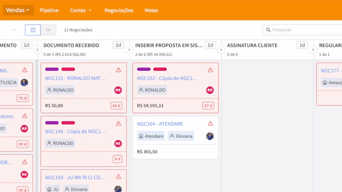Click the 5 de 5 (R$ 2.619.562,00) summary
342x192 pixels.
[64, 54]
